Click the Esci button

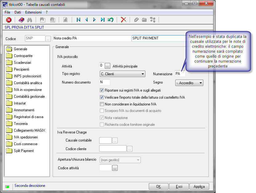(179, 187)
